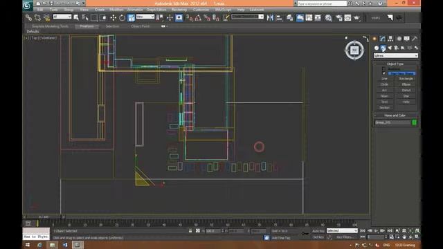Toggle the Selection Lock icon

click(190, 230)
